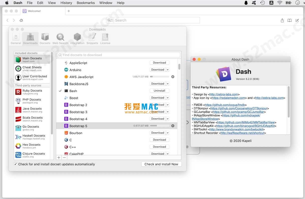Open the Integration preferences tab
Screen dimensions: 305x199
pos(77,39)
